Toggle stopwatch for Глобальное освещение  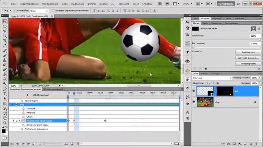click(22, 129)
